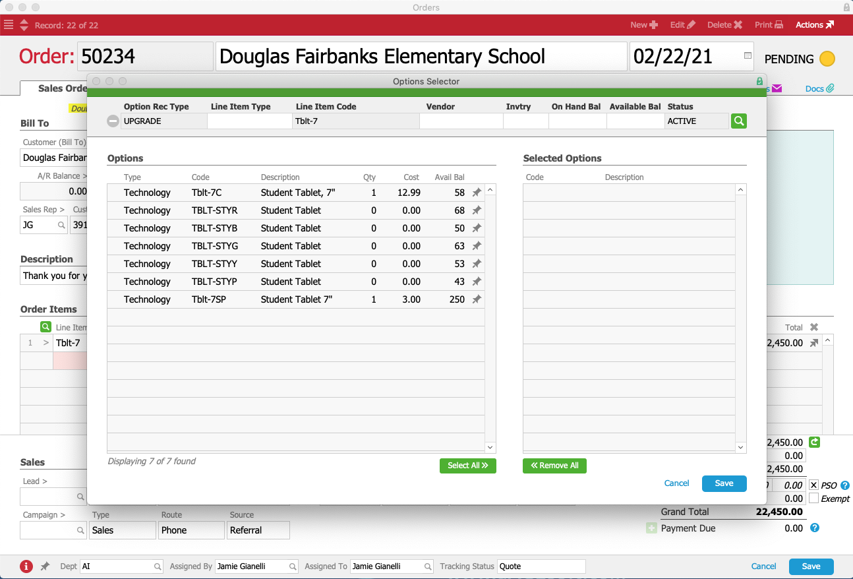This screenshot has width=853, height=579.
Task: Toggle the Exempt checkbox
Action: (x=814, y=499)
